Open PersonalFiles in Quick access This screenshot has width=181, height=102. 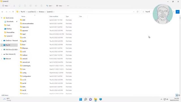[10, 32]
